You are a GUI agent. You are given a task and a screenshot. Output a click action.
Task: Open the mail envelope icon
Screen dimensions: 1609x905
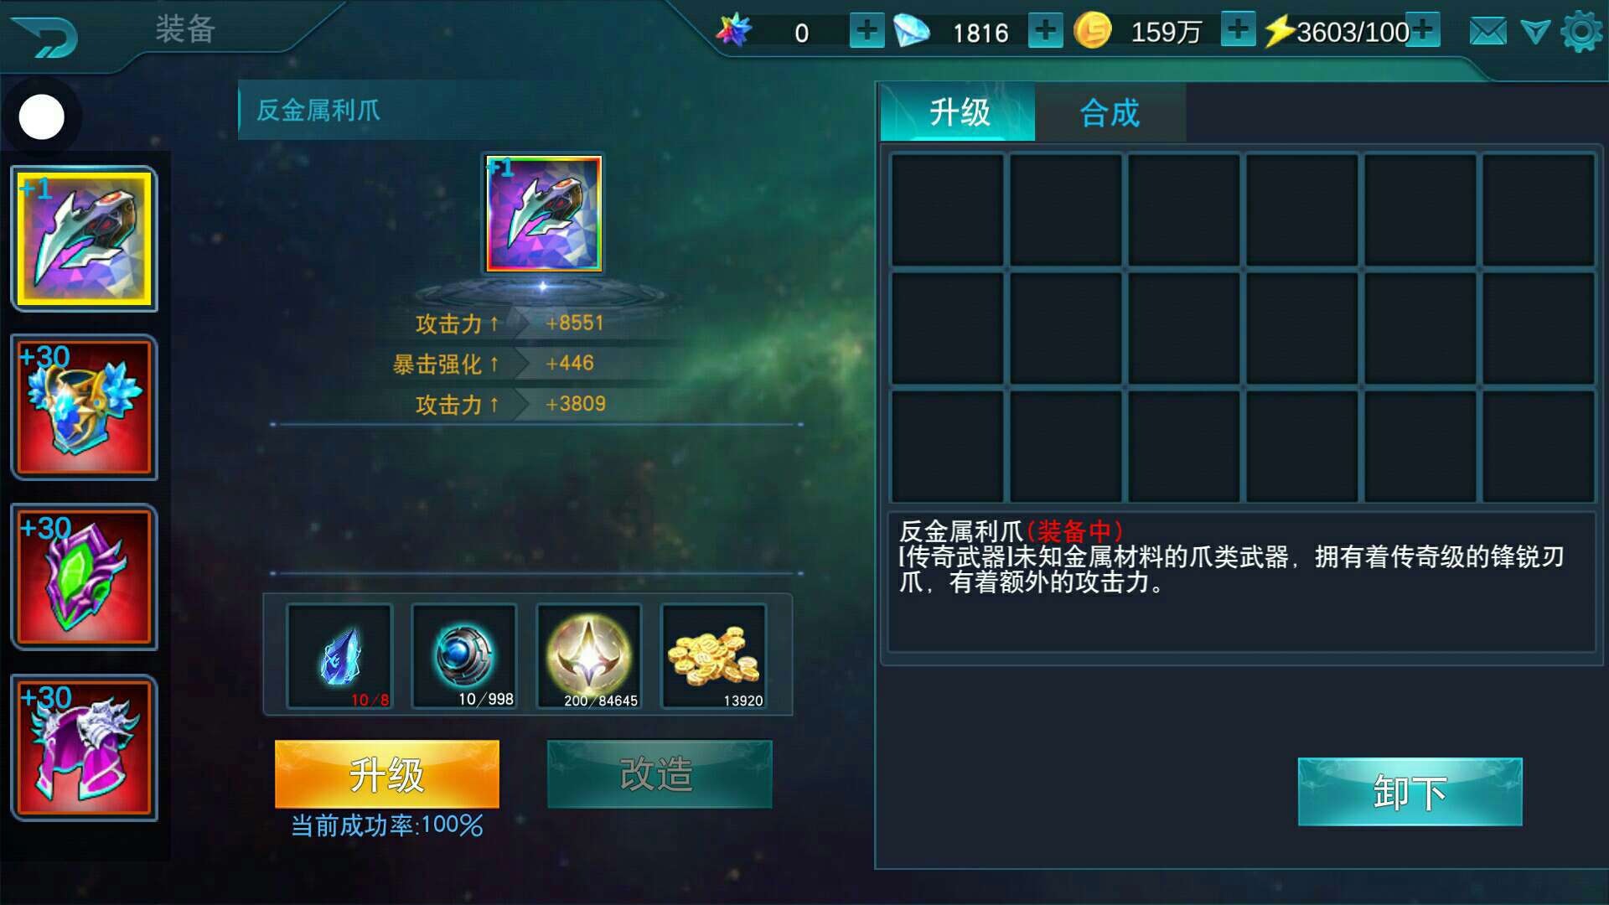coord(1487,33)
